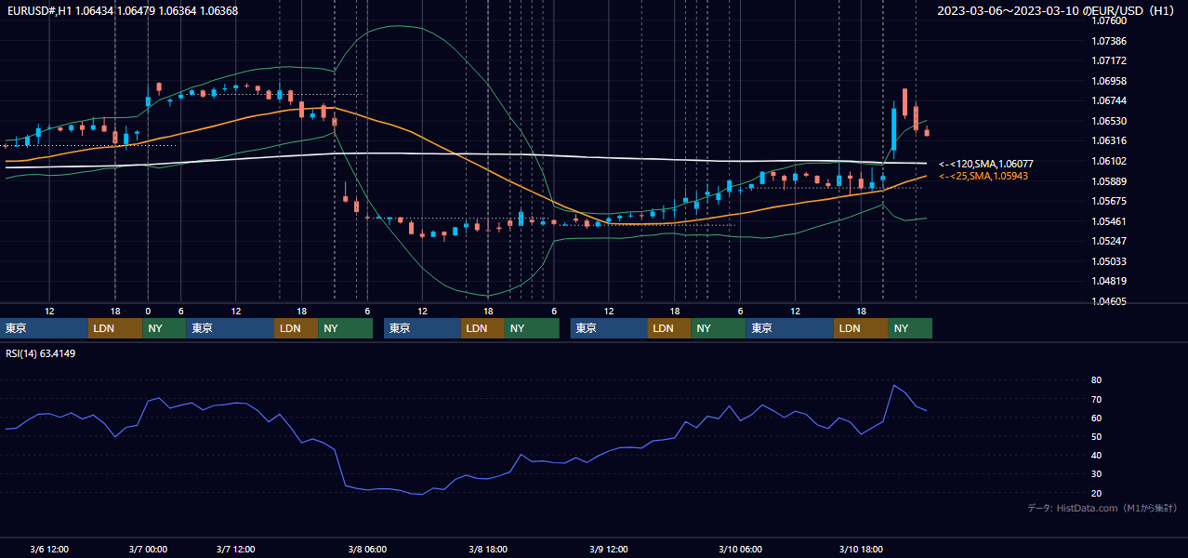Click the orange 25 SMA label 1.05943
The height and width of the screenshot is (558, 1188).
983,176
